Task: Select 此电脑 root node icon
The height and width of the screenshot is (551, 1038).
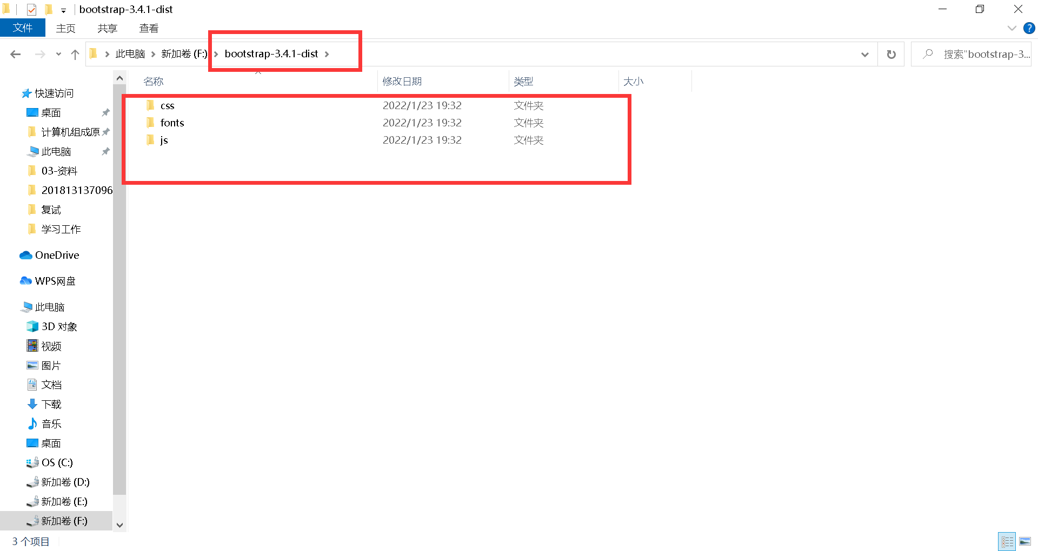Action: click(x=26, y=307)
